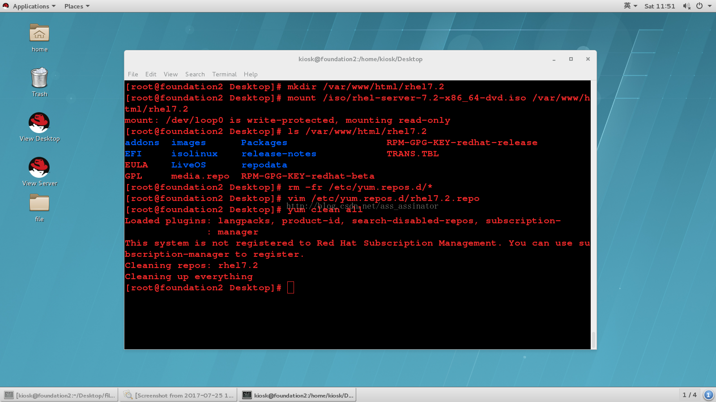Switch to kiosk@foundation2:~/Desktop/fil... taskbar window
The height and width of the screenshot is (402, 716).
point(60,395)
